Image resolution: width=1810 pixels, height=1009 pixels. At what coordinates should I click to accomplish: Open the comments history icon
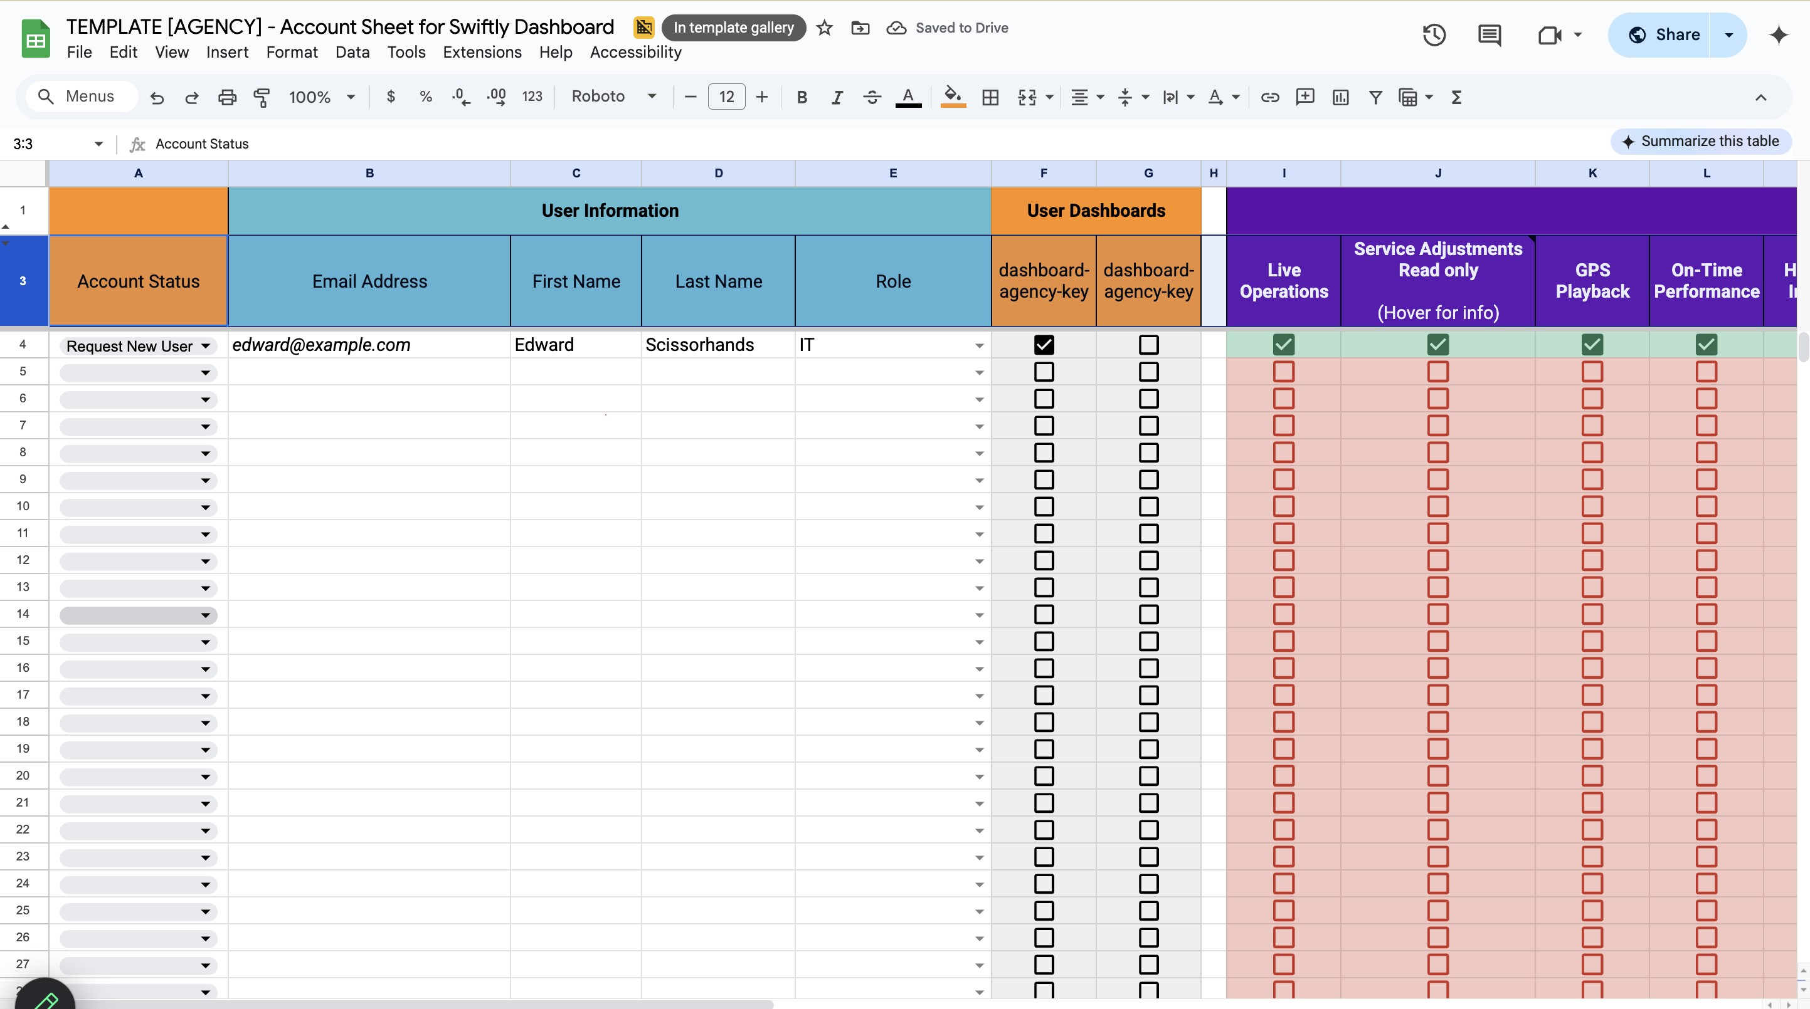[1489, 35]
